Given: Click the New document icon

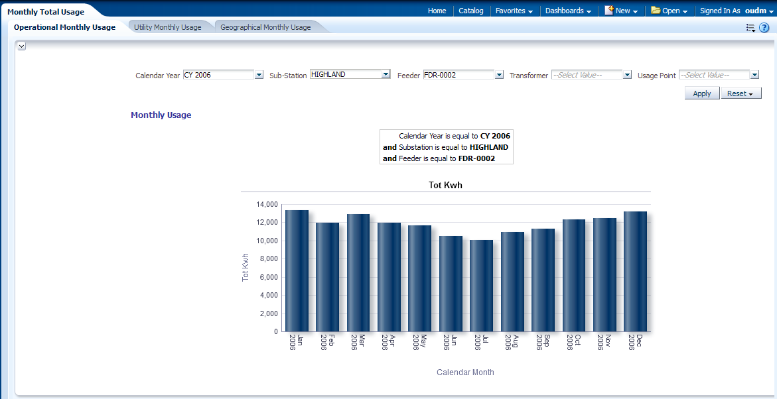Looking at the screenshot, I should coord(609,10).
